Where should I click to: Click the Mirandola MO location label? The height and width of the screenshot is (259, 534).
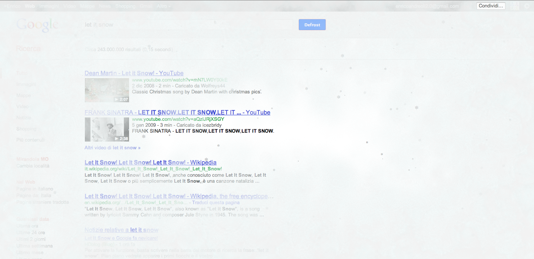pos(32,159)
